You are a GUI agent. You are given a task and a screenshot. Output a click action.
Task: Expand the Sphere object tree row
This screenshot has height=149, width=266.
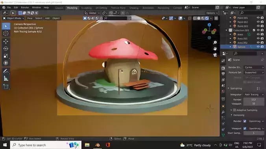230,47
